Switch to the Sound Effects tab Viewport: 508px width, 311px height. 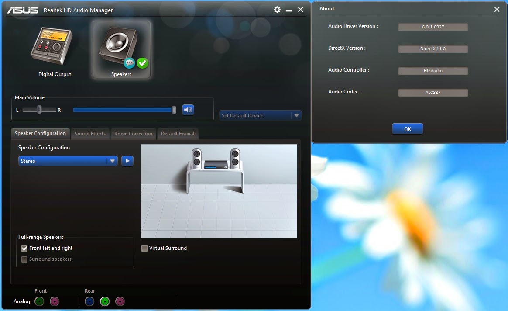point(90,134)
